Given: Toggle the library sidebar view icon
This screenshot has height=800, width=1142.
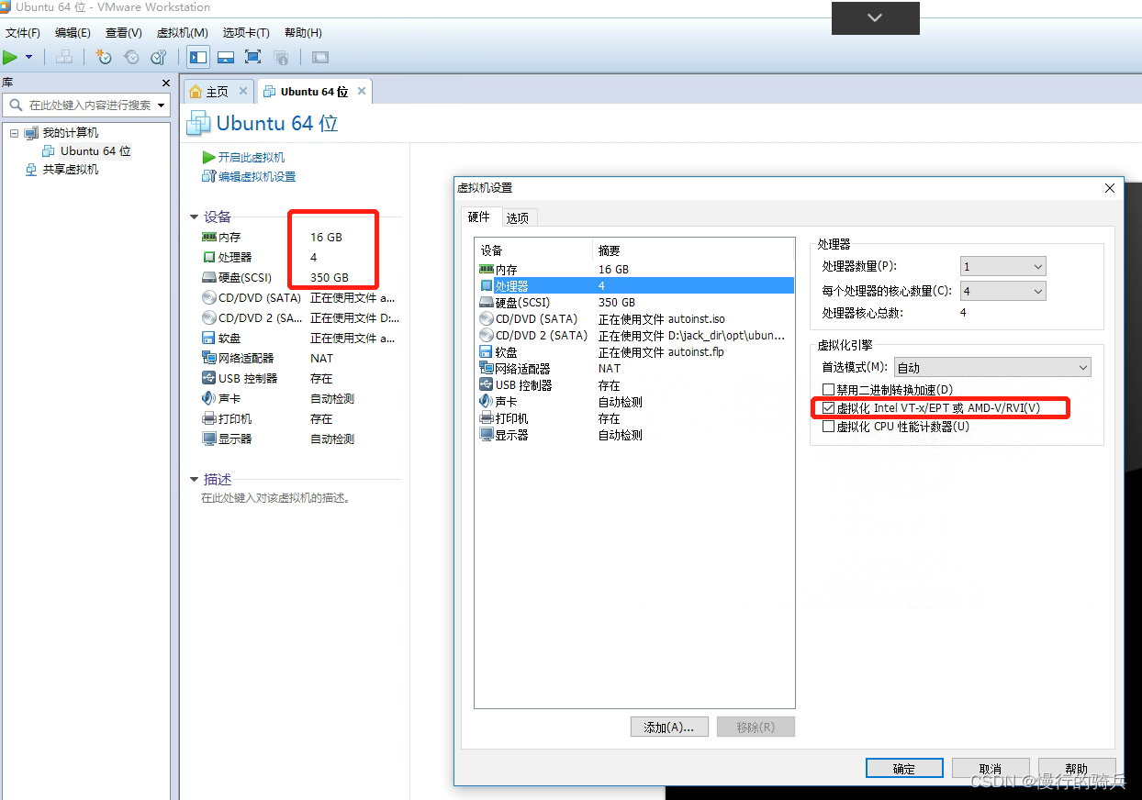Looking at the screenshot, I should point(198,57).
